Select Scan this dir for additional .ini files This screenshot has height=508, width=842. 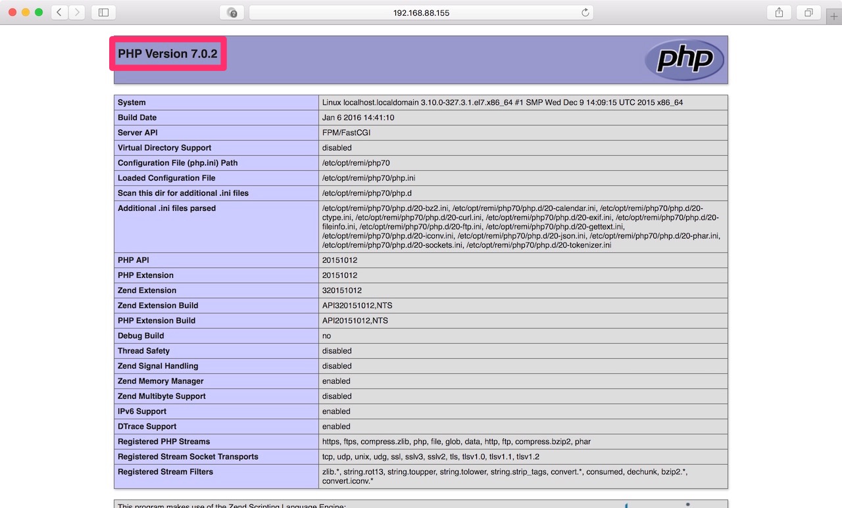pyautogui.click(x=183, y=193)
